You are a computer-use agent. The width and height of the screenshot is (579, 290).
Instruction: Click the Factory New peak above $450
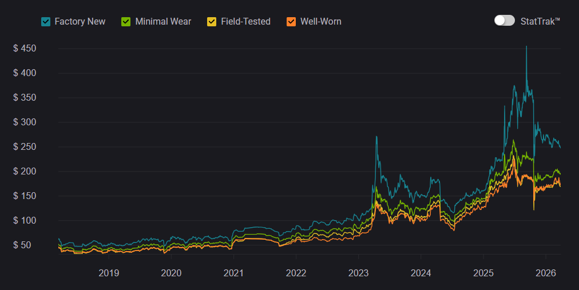(526, 47)
